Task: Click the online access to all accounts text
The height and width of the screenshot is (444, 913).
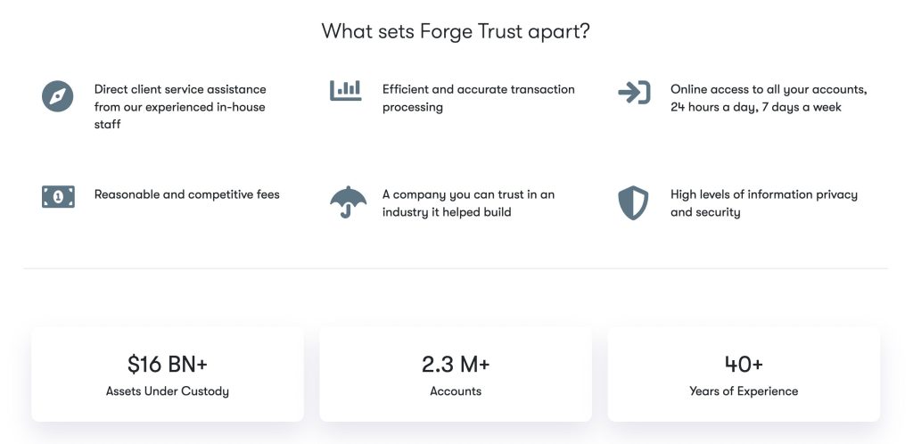Action: coord(769,98)
